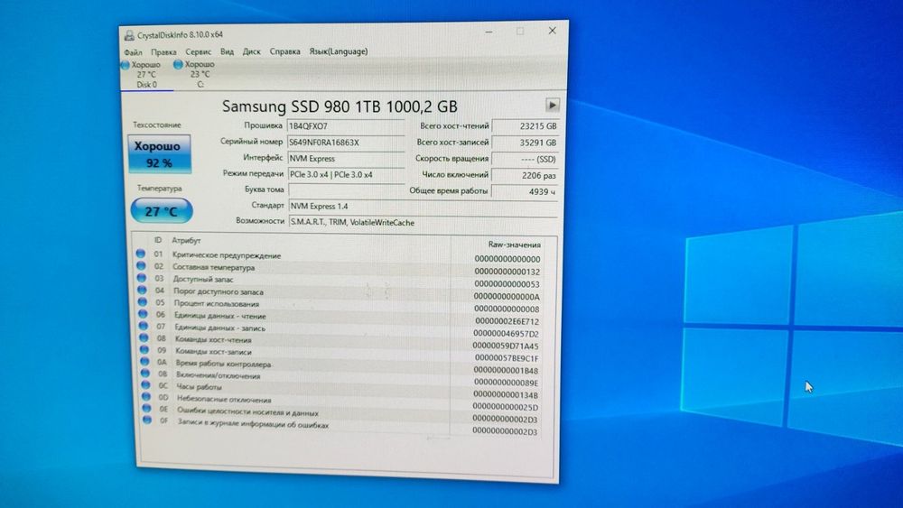Click the next disk arrow button
The height and width of the screenshot is (508, 903).
(553, 106)
